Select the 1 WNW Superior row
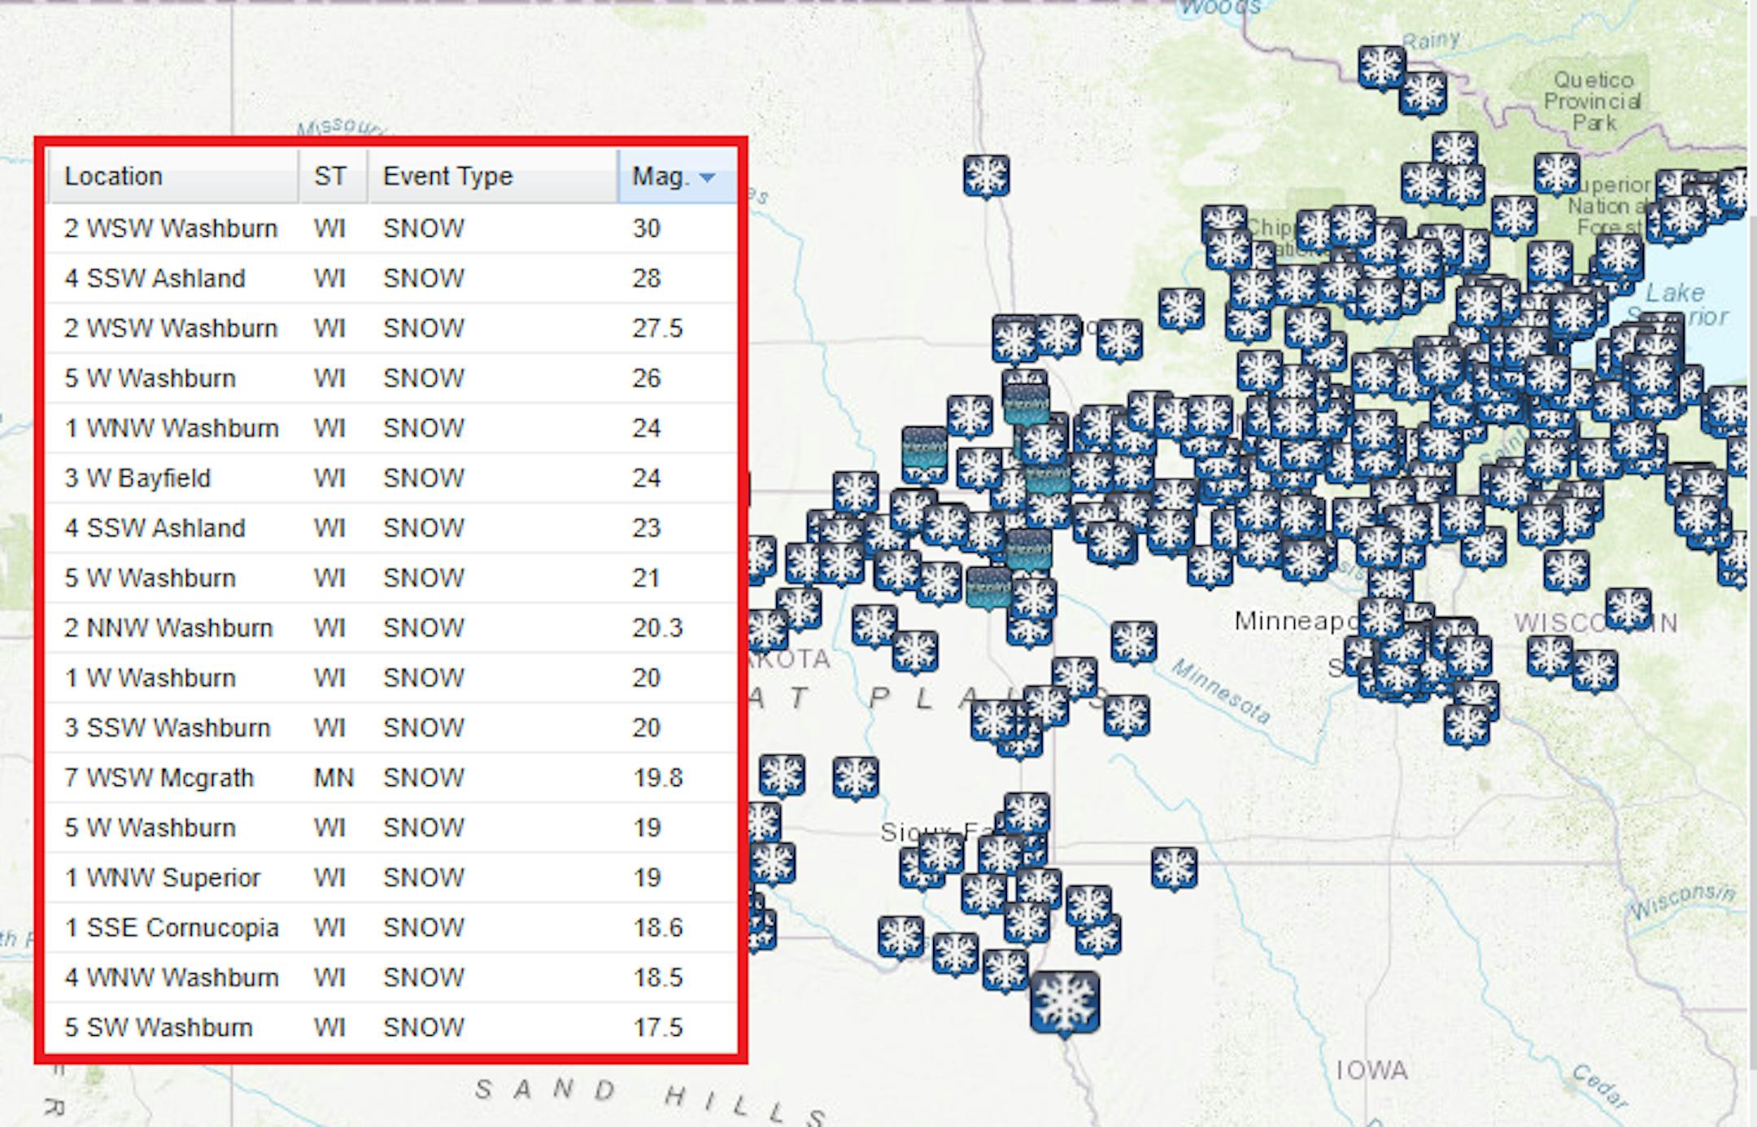Image resolution: width=1757 pixels, height=1127 pixels. (390, 878)
